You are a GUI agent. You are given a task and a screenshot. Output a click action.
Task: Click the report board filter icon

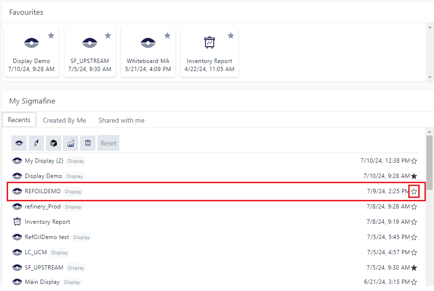click(x=88, y=143)
